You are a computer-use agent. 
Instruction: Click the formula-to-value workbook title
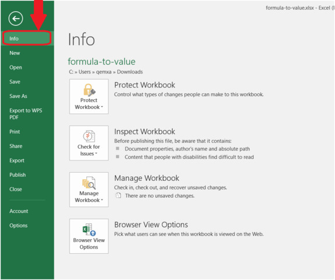point(102,61)
